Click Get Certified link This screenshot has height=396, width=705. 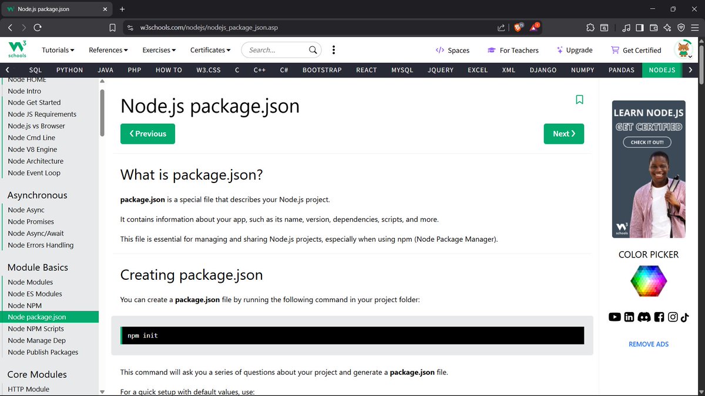636,50
